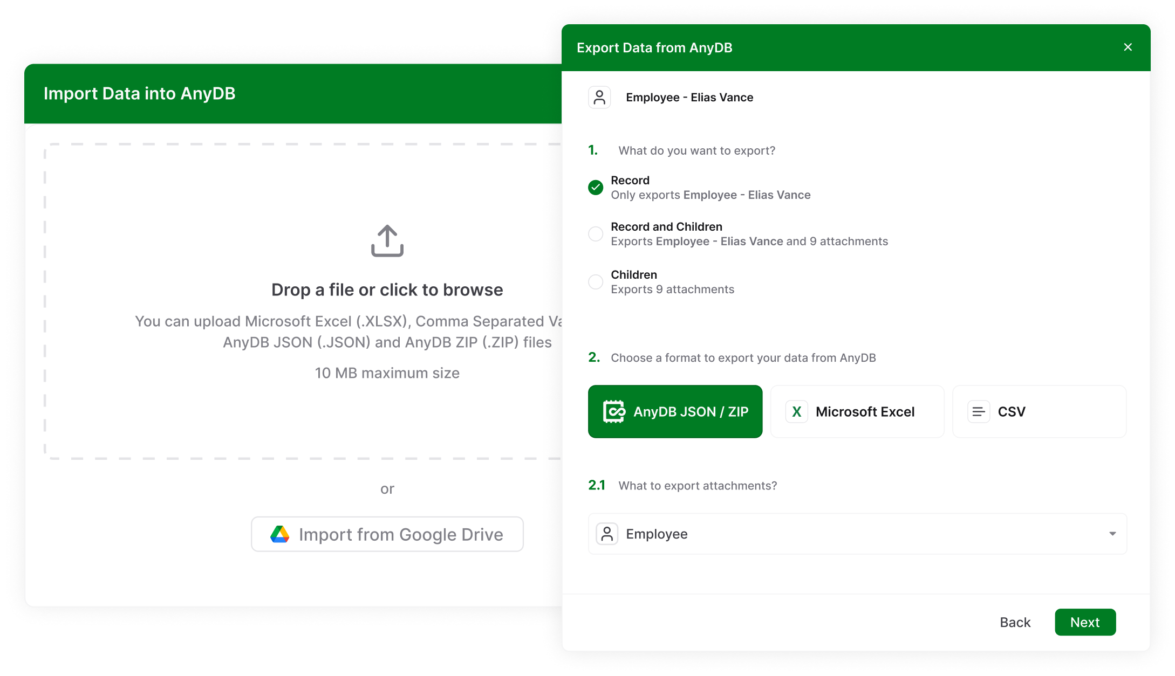Click the Google Drive logo icon

[x=279, y=534]
